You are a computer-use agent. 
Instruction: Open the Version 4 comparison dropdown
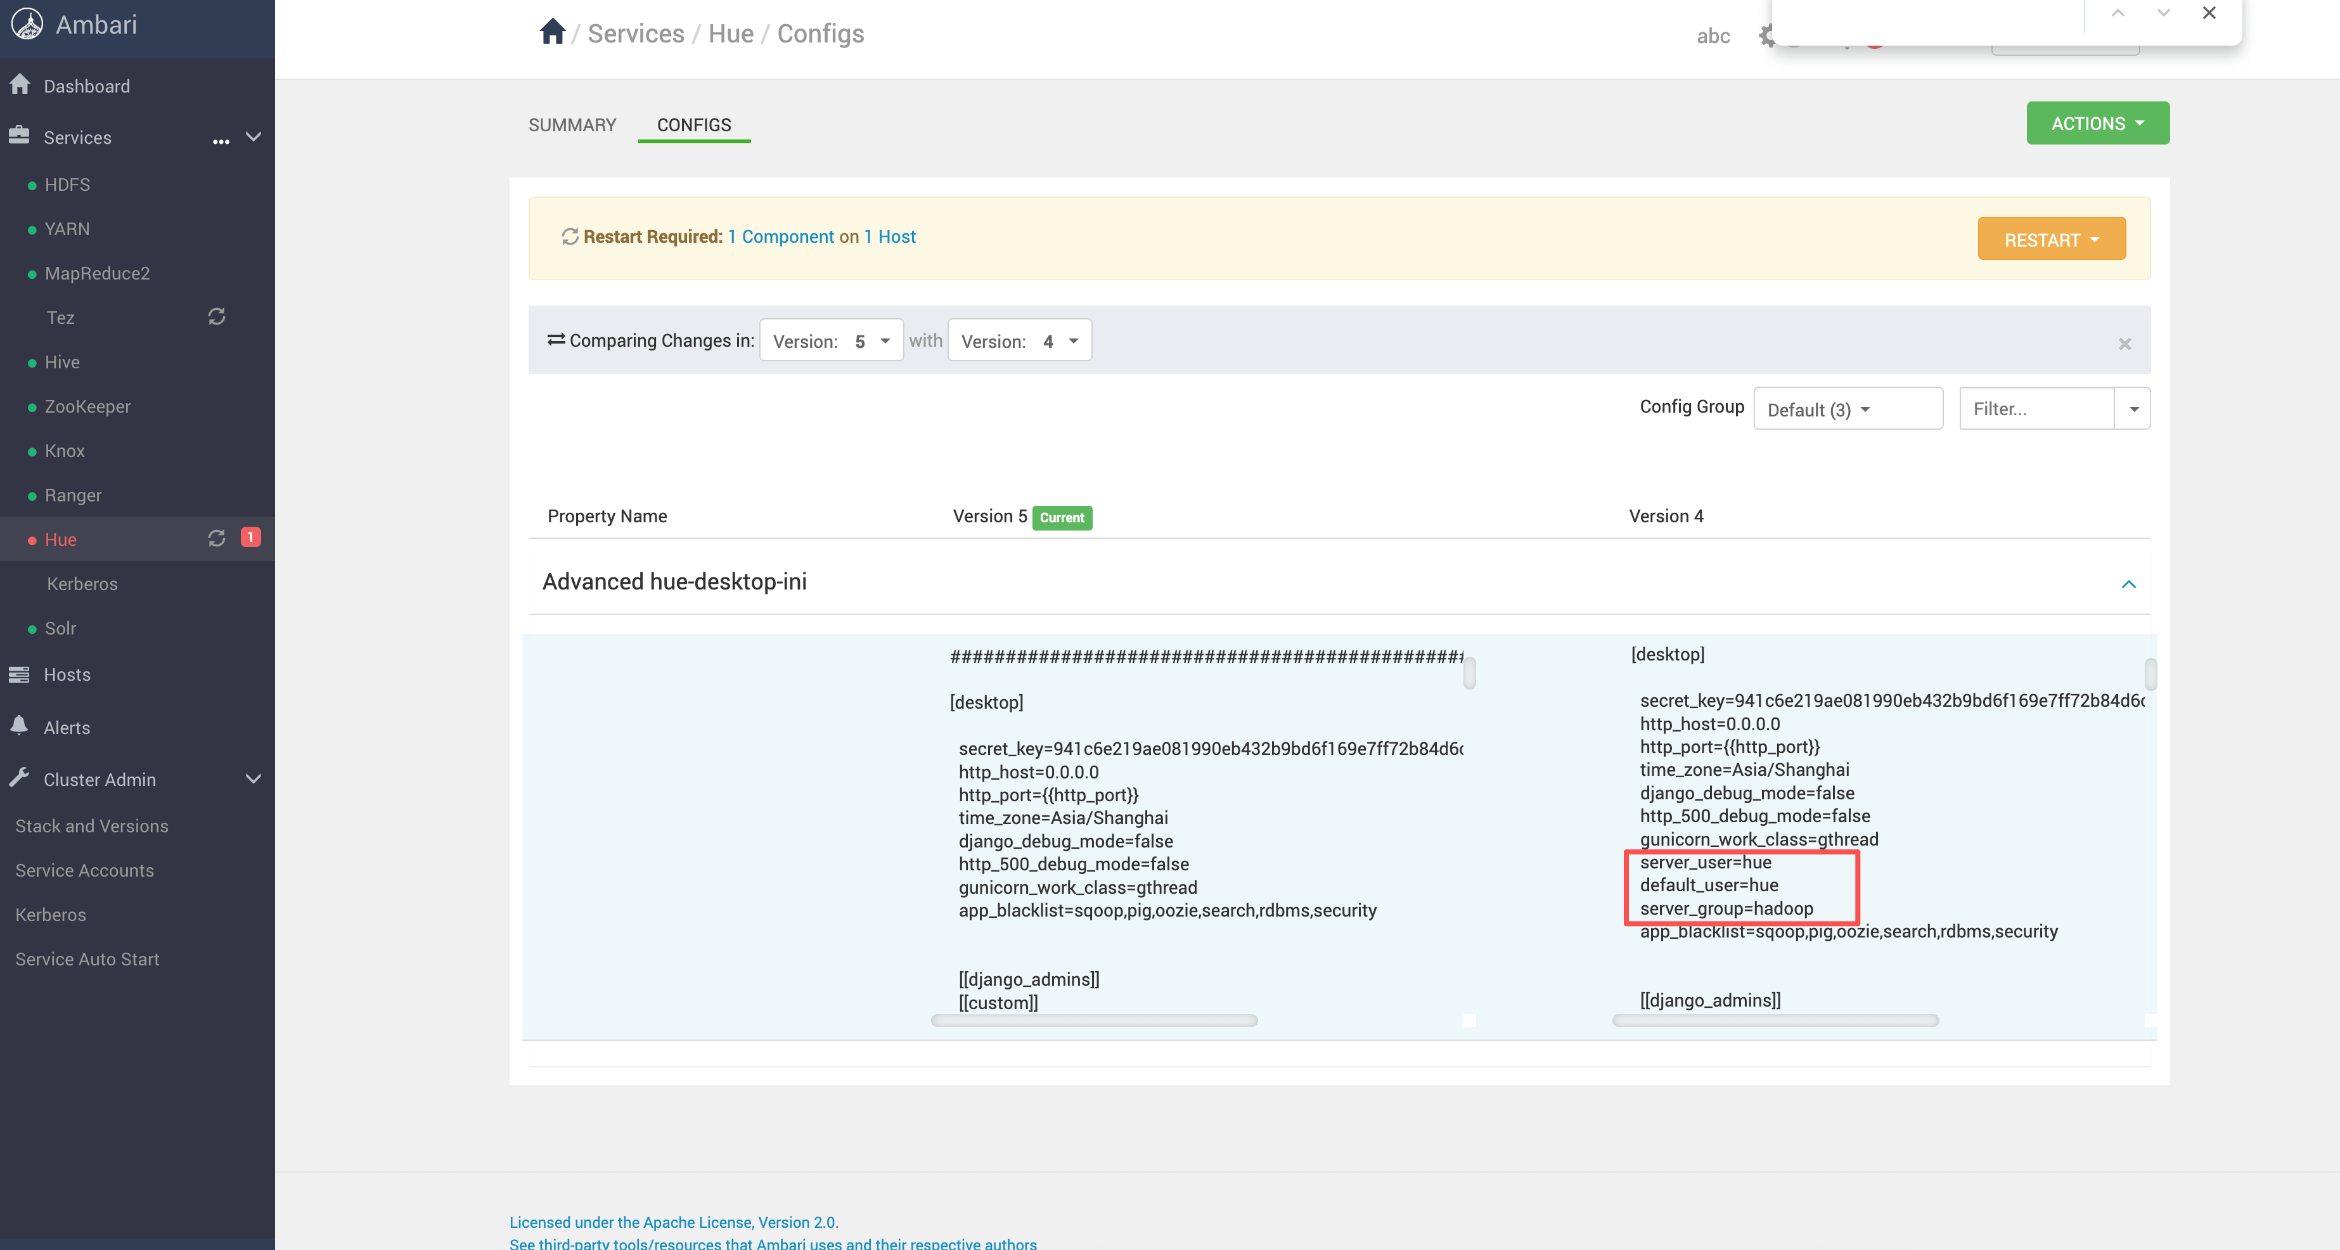tap(1019, 340)
